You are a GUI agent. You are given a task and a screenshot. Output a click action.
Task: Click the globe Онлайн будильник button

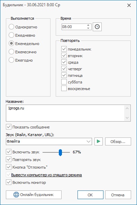[34, 195]
